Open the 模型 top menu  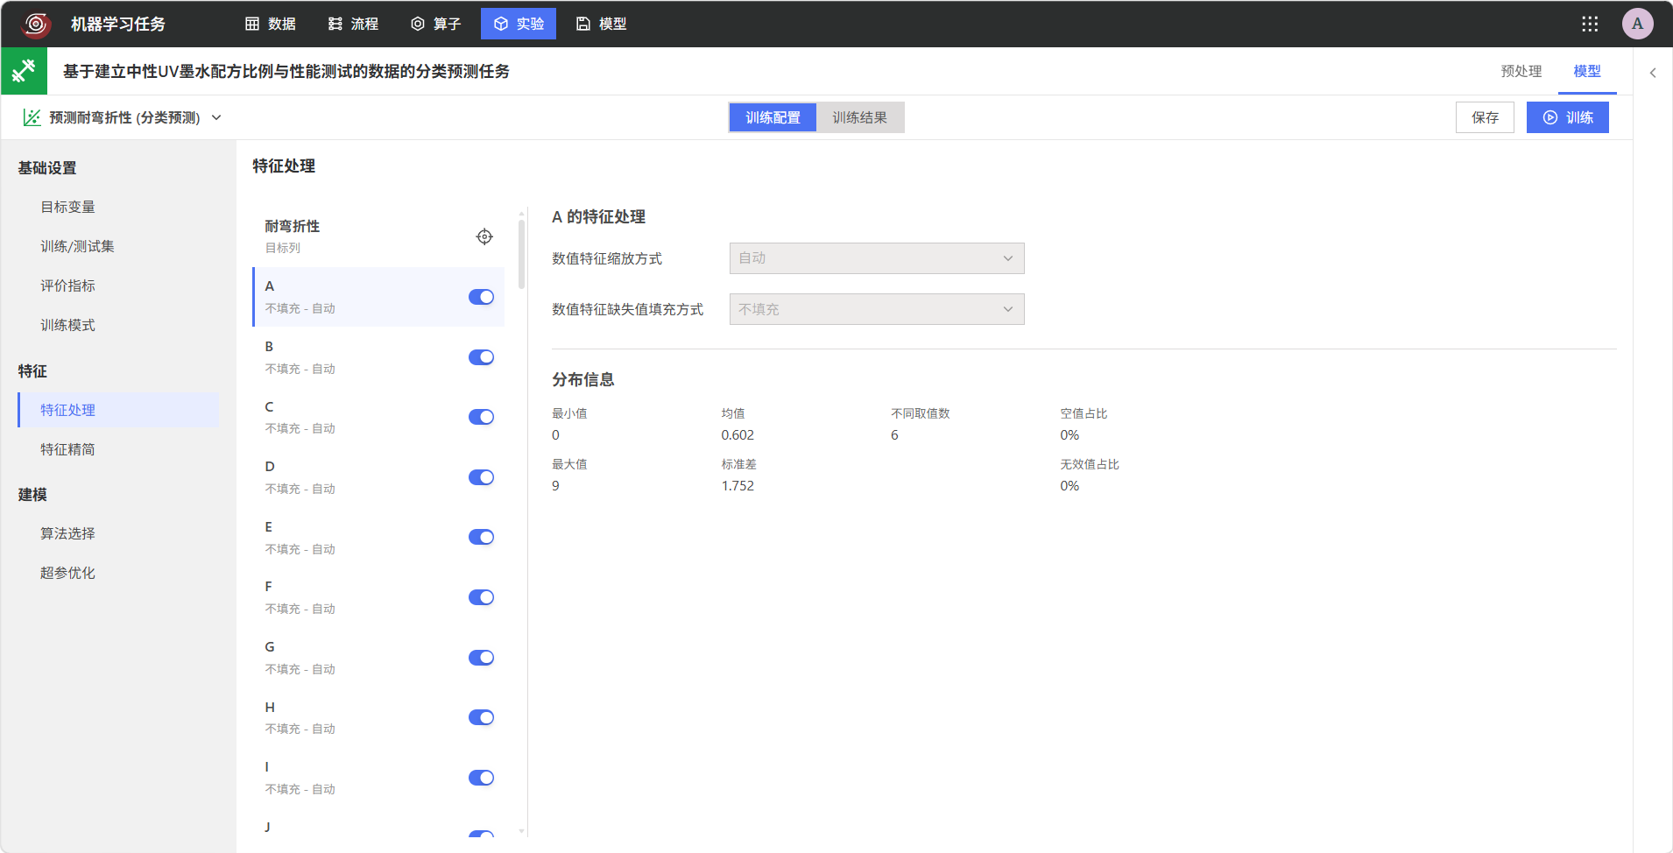coord(601,24)
